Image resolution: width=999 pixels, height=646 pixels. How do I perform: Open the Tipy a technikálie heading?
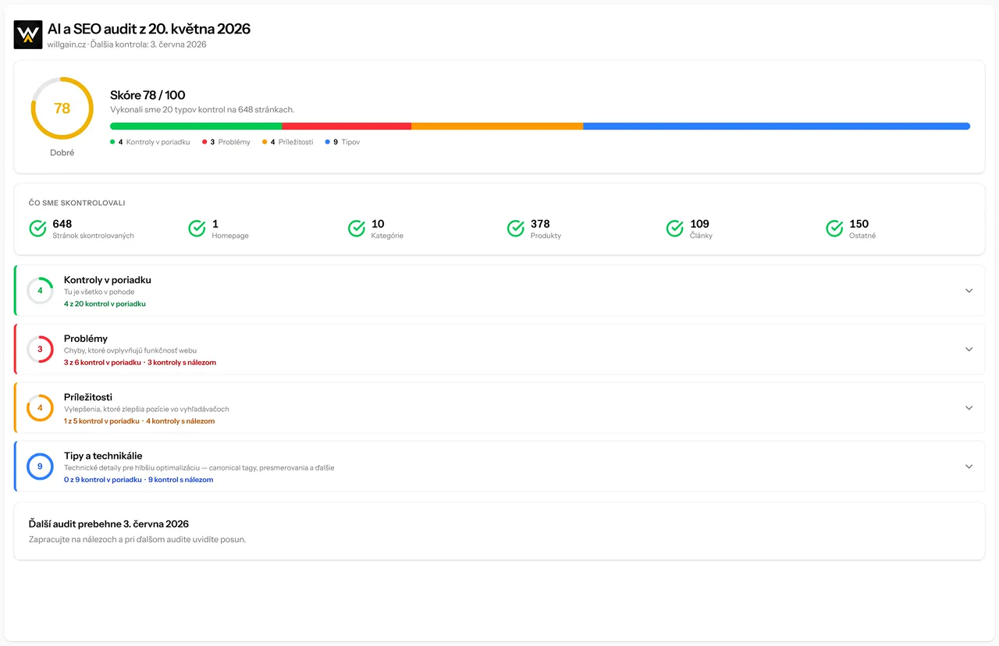[x=103, y=456]
